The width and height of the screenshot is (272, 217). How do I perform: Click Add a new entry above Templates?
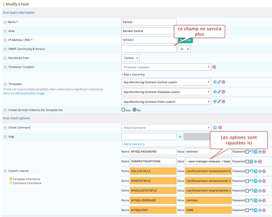[x=133, y=74]
